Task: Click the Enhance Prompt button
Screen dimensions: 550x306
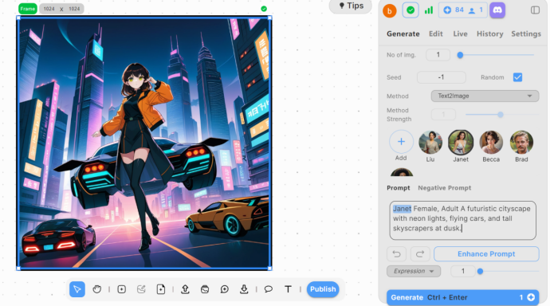Action: (486, 253)
